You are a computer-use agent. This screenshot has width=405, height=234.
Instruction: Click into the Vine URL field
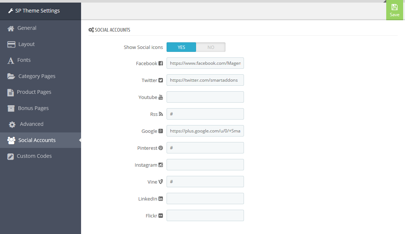tap(205, 182)
